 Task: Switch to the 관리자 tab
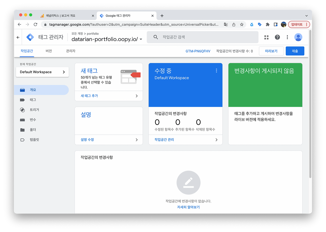(71, 51)
